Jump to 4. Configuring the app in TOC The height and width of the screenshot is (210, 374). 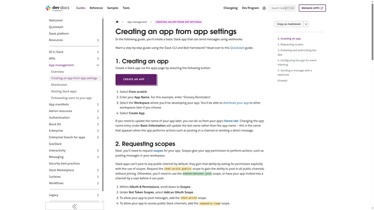[x=297, y=63]
